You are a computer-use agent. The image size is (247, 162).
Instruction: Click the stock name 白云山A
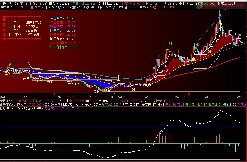pyautogui.click(x=6, y=3)
